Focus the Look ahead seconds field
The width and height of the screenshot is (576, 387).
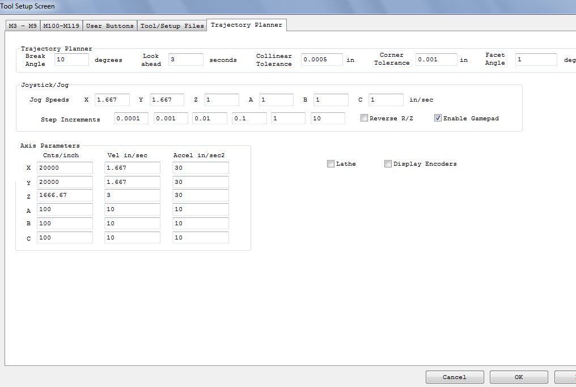tap(185, 60)
